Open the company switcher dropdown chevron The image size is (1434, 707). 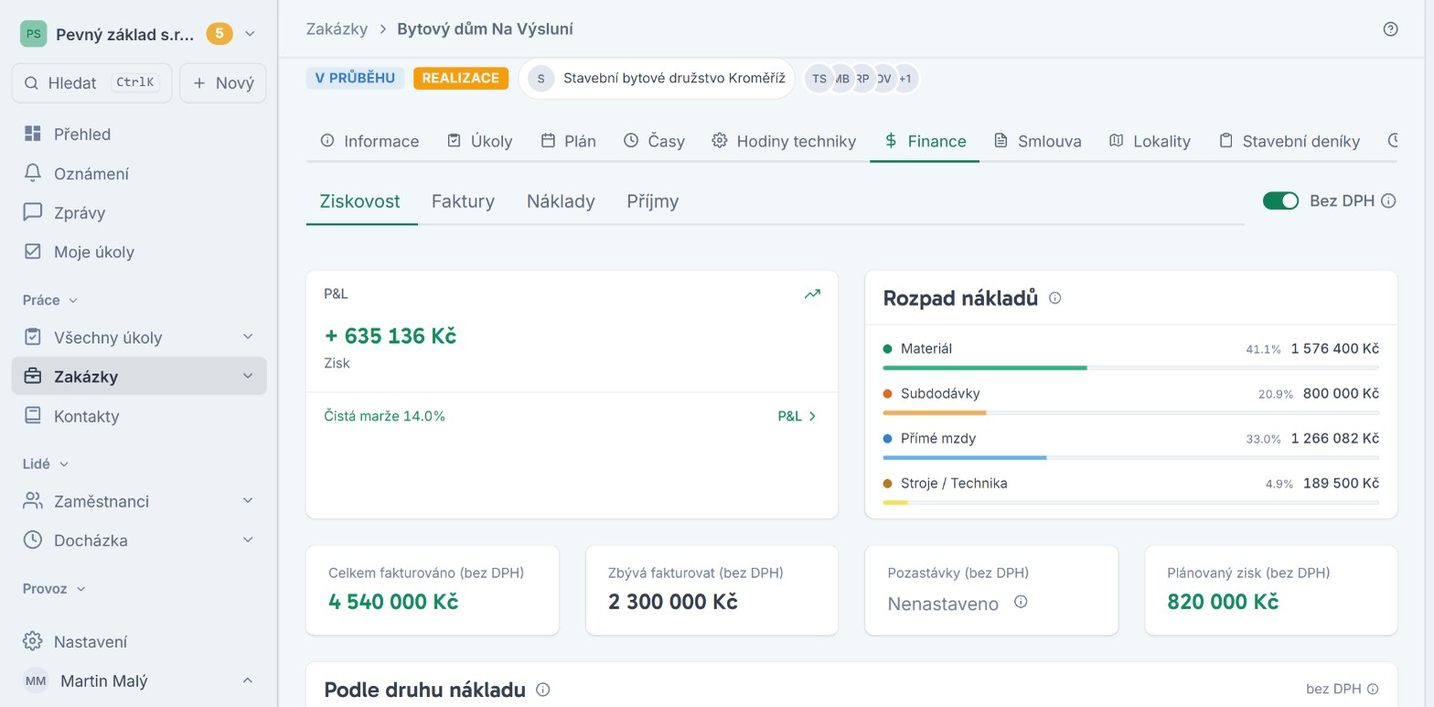(250, 34)
